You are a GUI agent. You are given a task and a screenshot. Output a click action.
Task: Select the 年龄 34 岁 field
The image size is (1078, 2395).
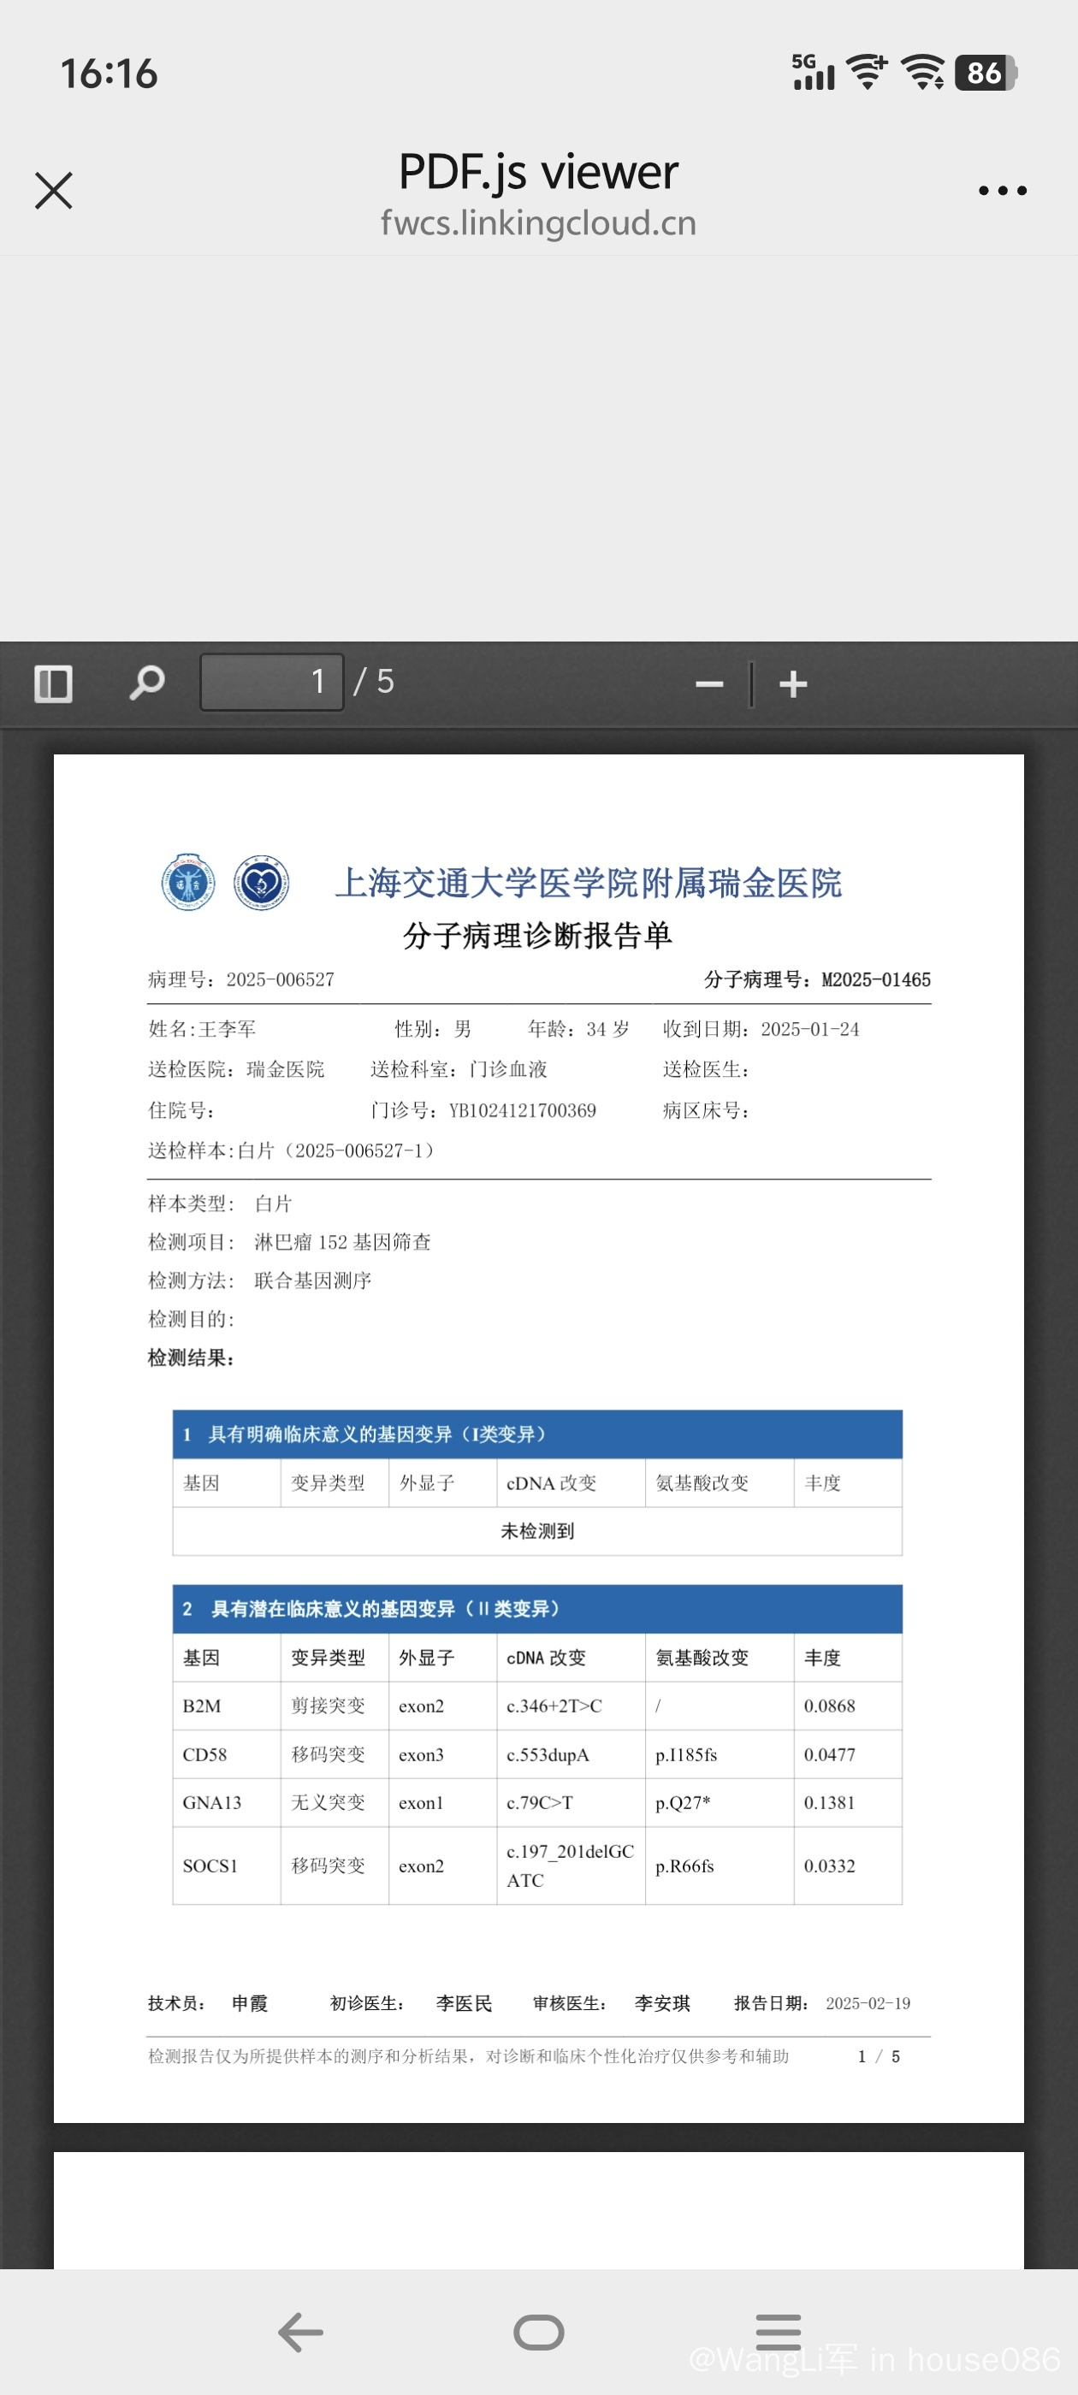578,1029
